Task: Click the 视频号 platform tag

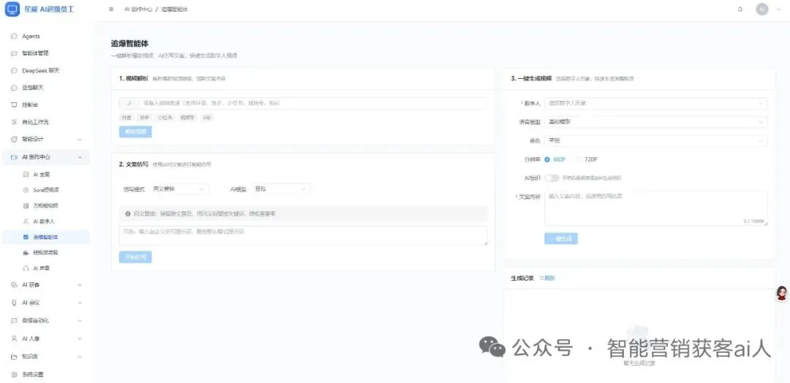Action: (x=187, y=117)
